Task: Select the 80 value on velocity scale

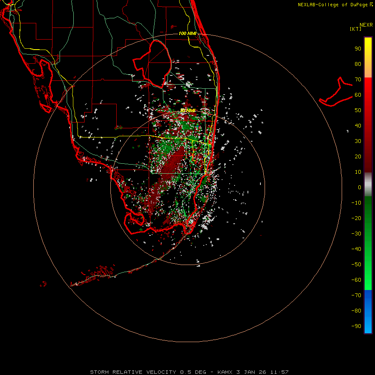Action: [358, 64]
